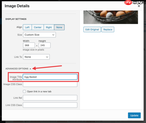Image resolution: width=146 pixels, height=123 pixels.
Task: Click the Image Title Attribute field
Action: [50, 77]
